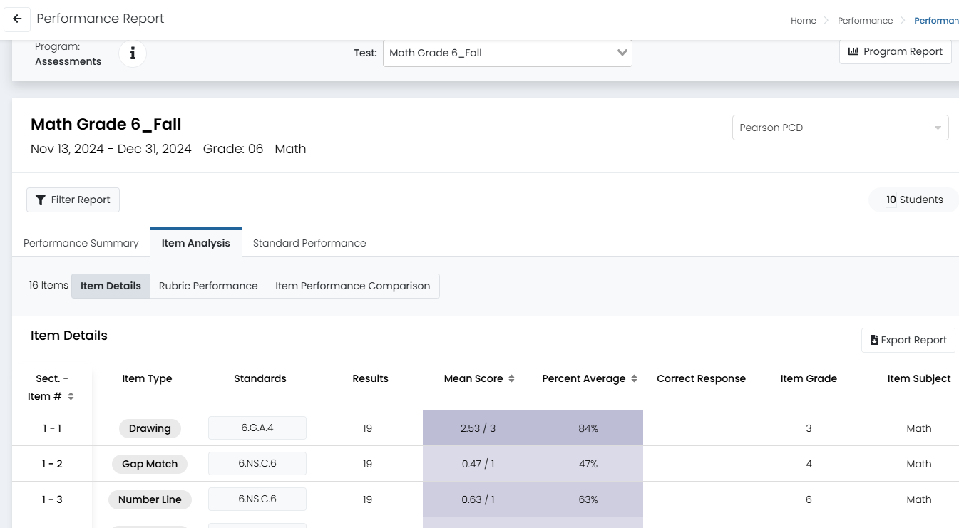Click the 10 Students badge
This screenshot has height=528, width=959.
tap(914, 200)
